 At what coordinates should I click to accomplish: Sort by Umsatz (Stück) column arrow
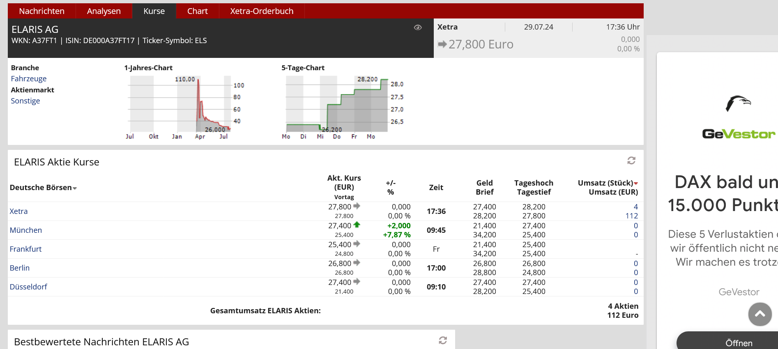tap(636, 183)
